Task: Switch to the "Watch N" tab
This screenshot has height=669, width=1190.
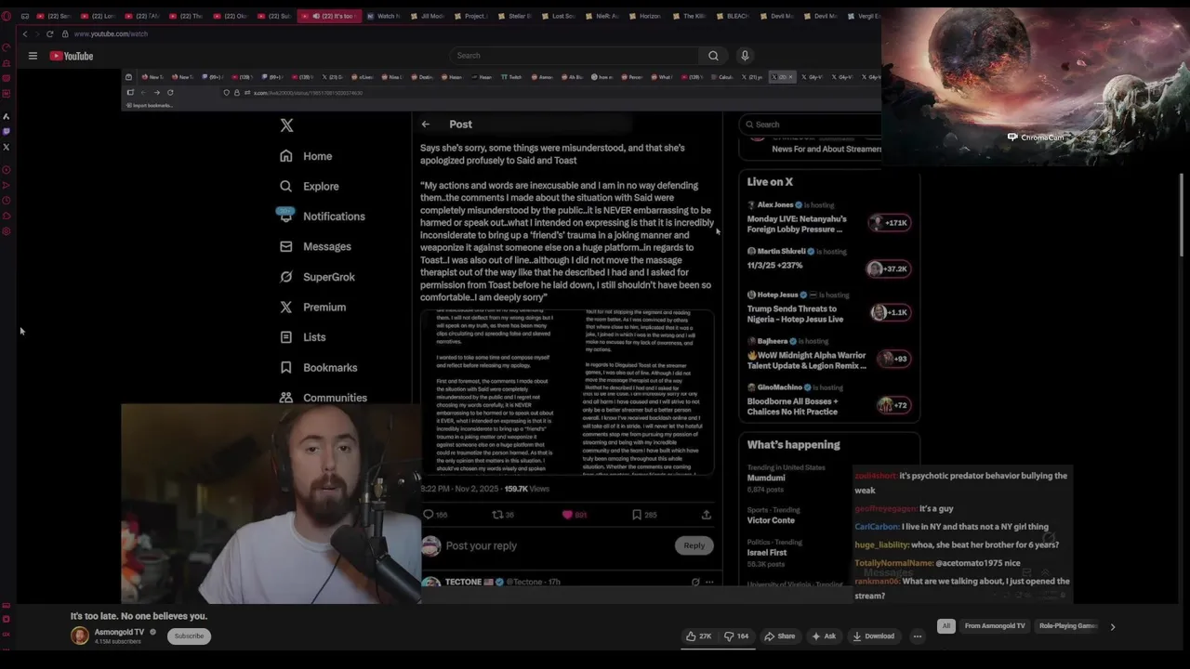Action: tap(382, 16)
